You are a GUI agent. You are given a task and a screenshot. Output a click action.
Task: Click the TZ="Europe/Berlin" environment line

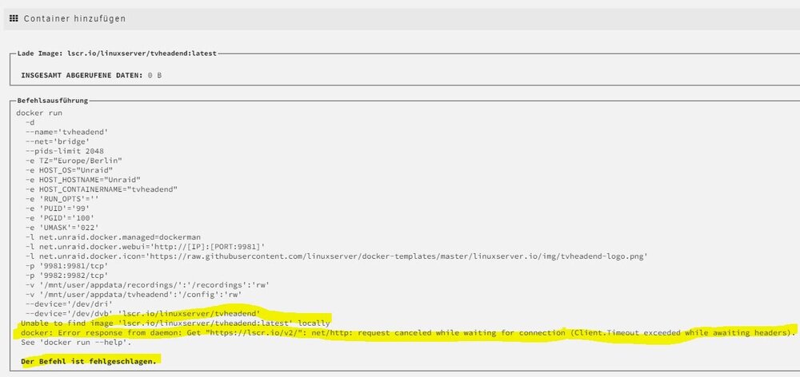[74, 161]
